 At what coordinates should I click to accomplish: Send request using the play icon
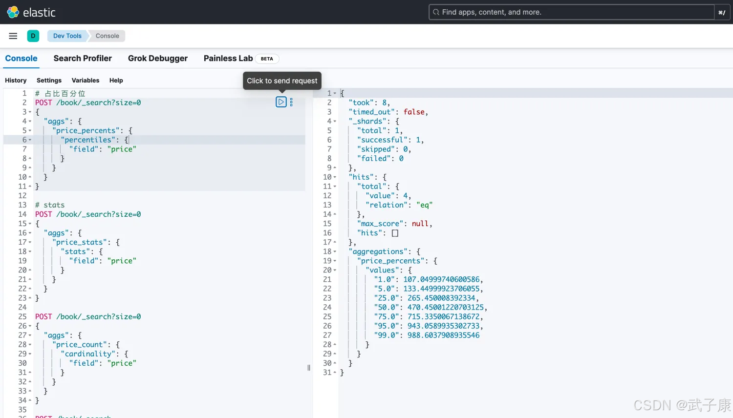coord(281,102)
